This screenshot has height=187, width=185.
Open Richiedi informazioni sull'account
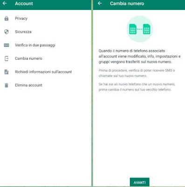[46, 72]
